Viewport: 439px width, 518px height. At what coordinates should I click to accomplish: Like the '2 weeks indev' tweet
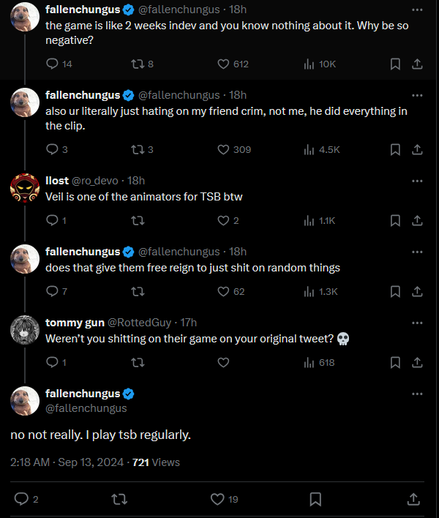pyautogui.click(x=224, y=64)
